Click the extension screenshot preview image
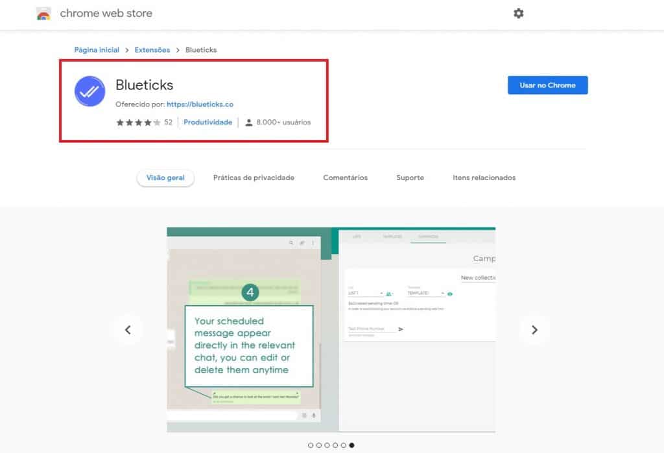The height and width of the screenshot is (453, 664). click(331, 330)
